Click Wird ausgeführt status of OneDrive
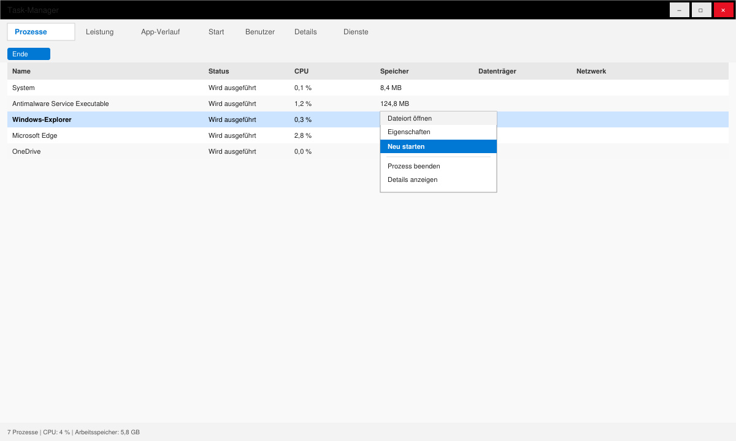 [x=232, y=151]
